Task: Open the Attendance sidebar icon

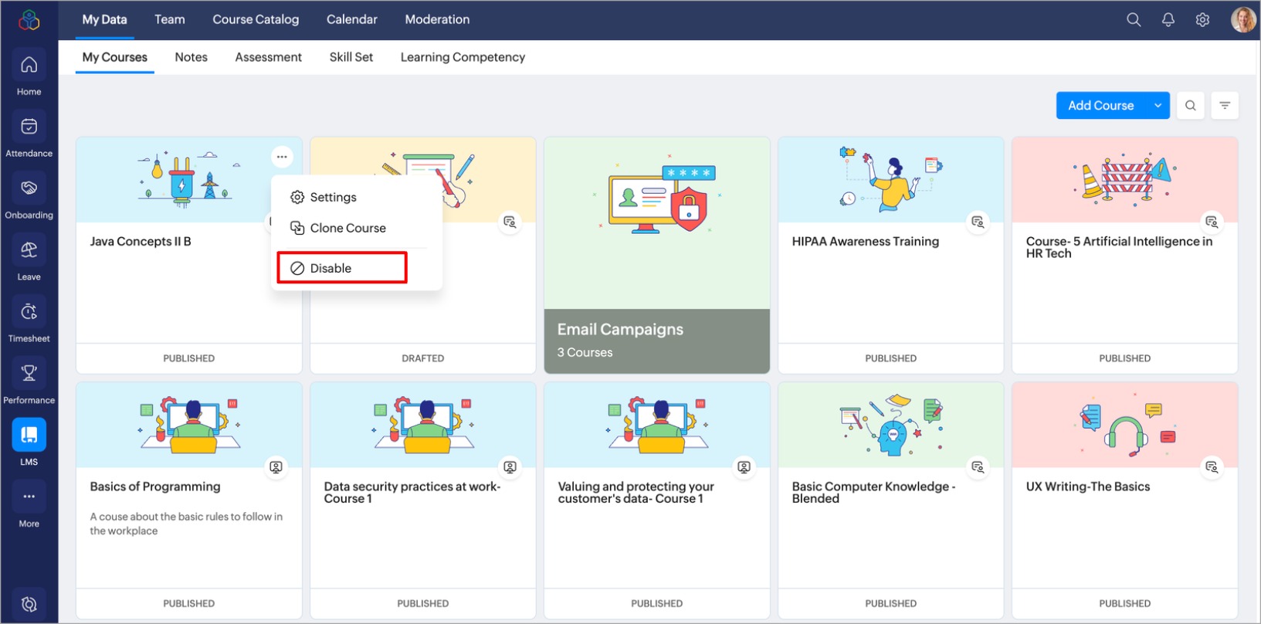Action: tap(29, 127)
